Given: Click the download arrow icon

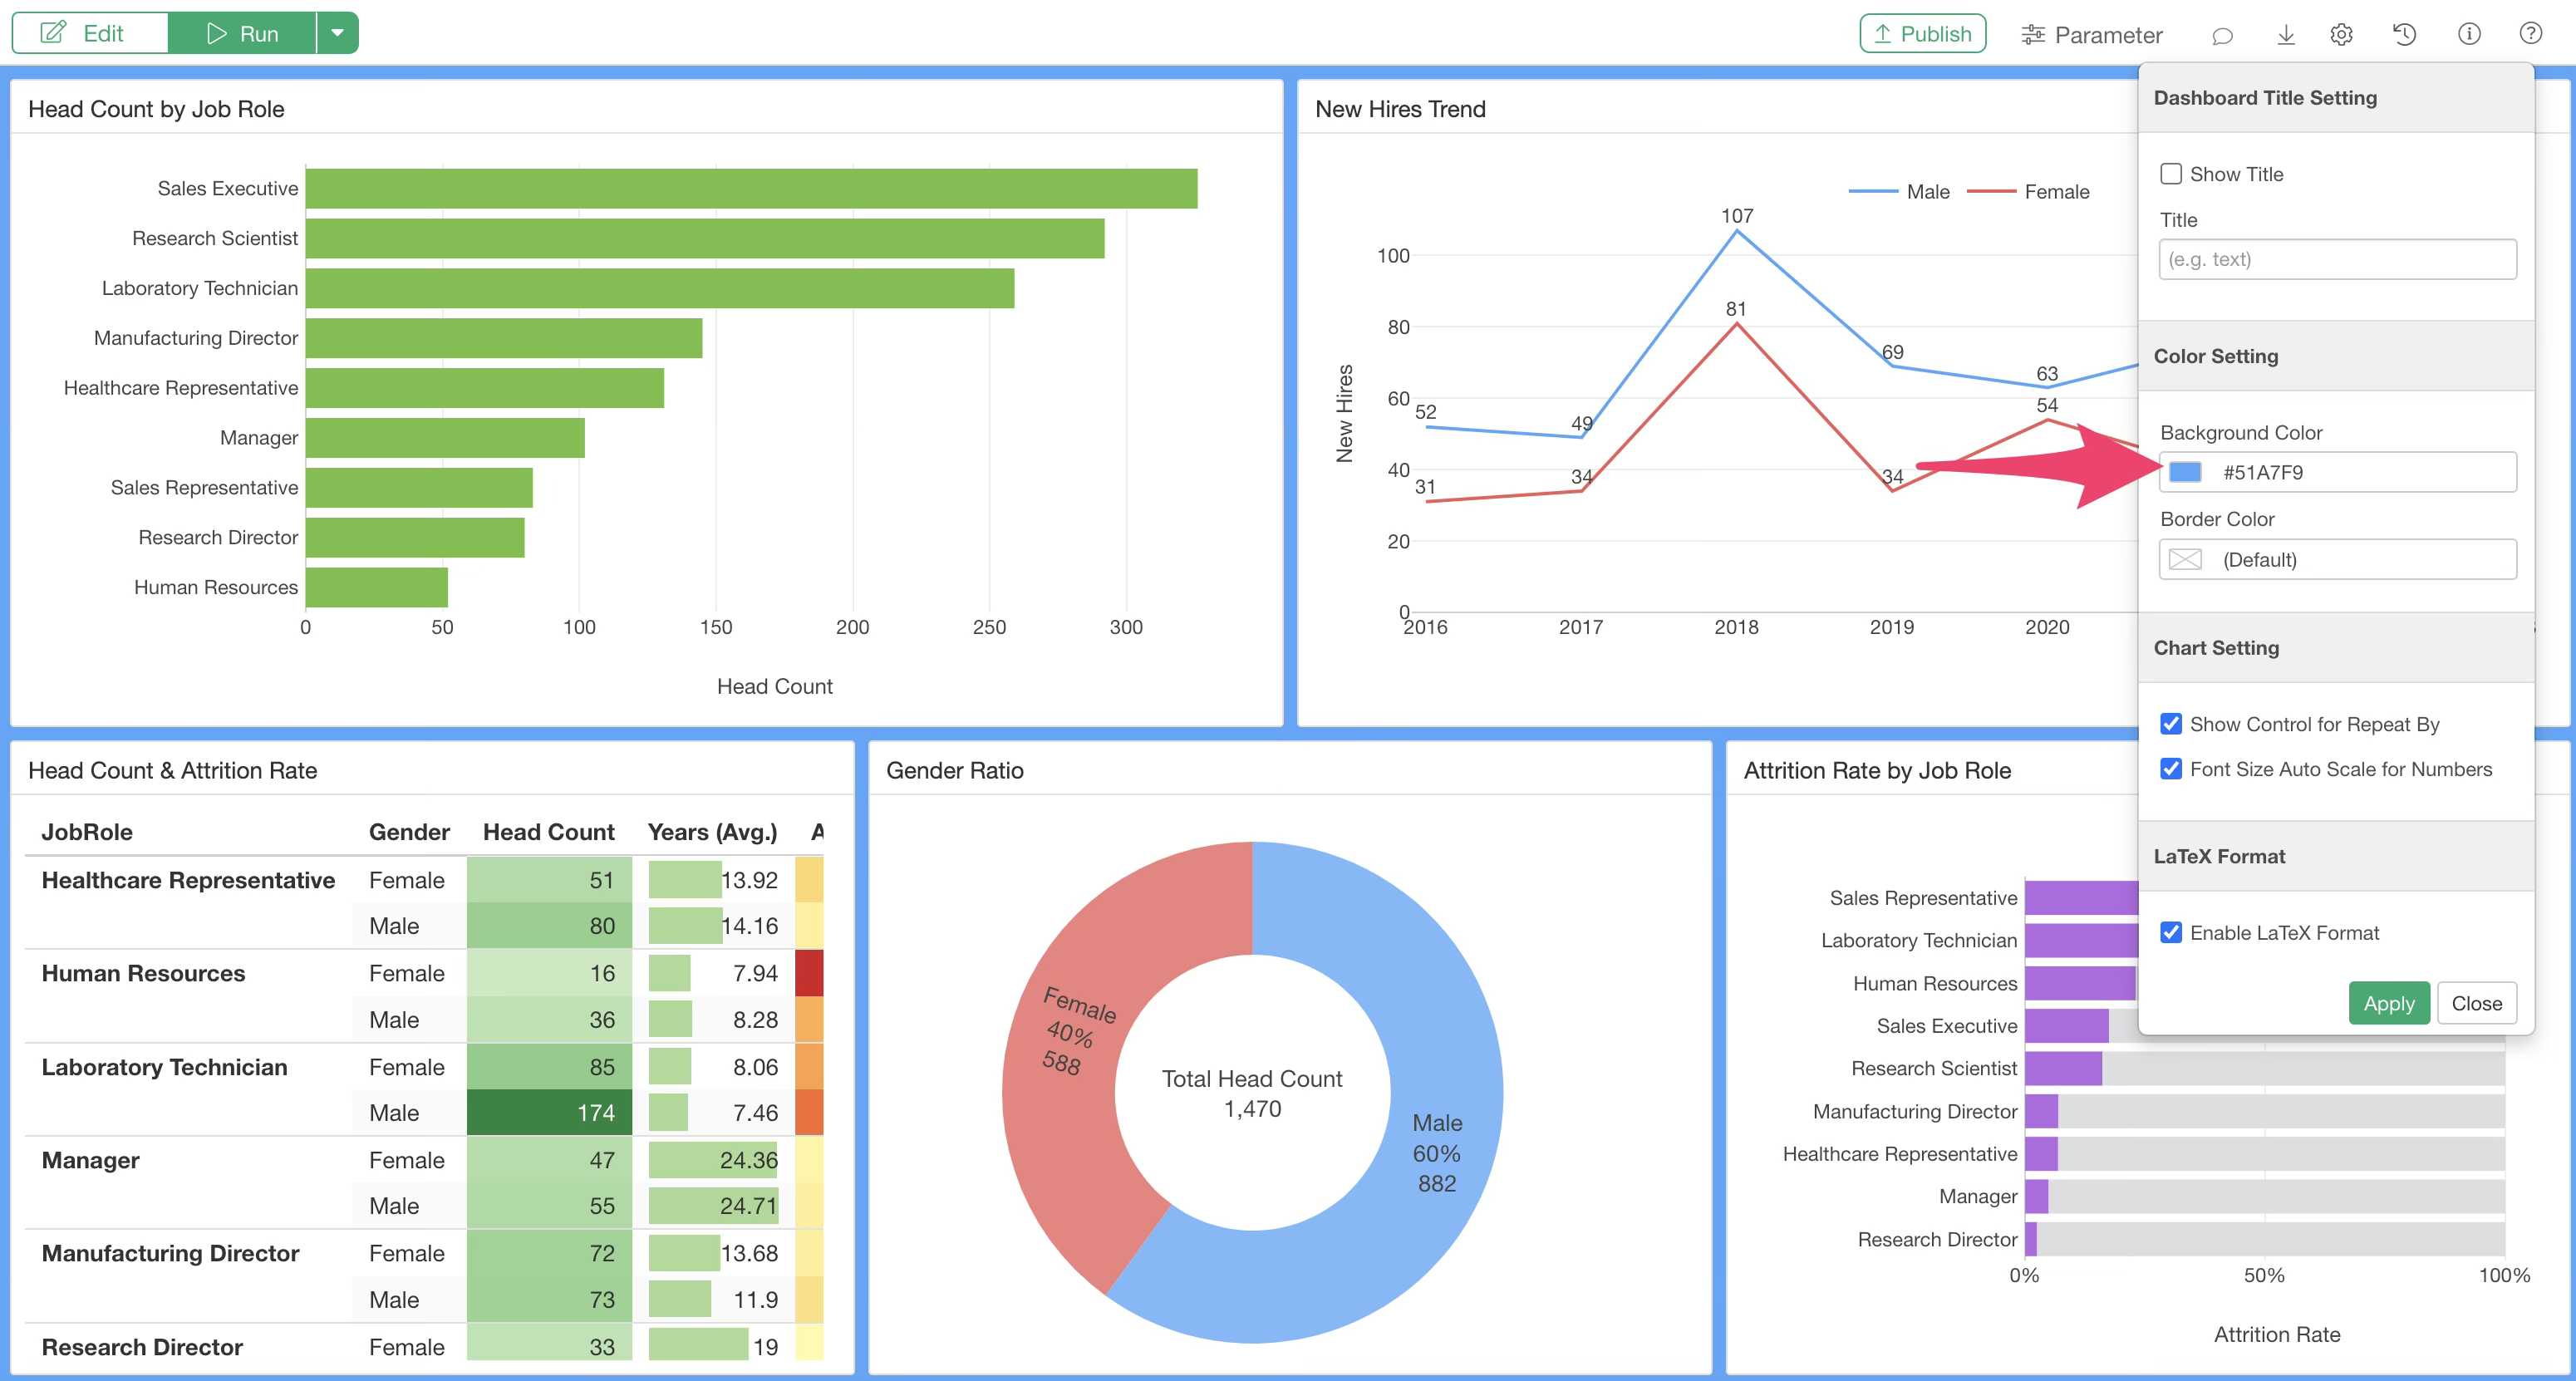Looking at the screenshot, I should point(2285,35).
